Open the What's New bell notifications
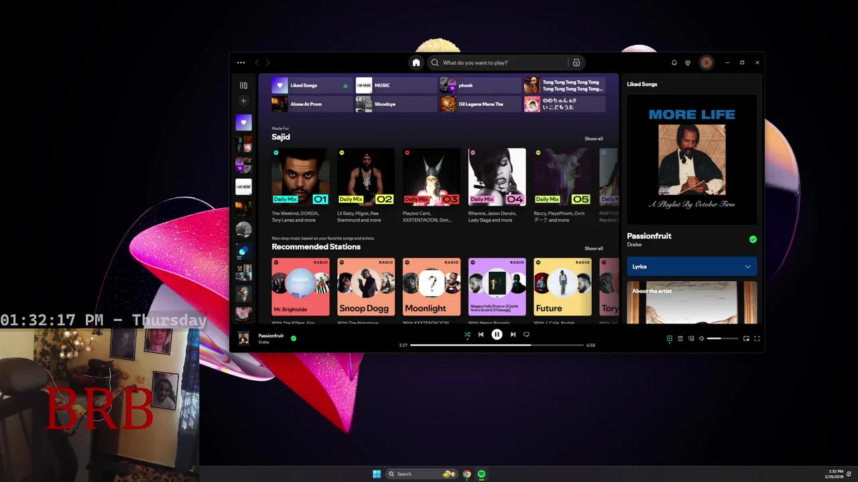 coord(674,62)
